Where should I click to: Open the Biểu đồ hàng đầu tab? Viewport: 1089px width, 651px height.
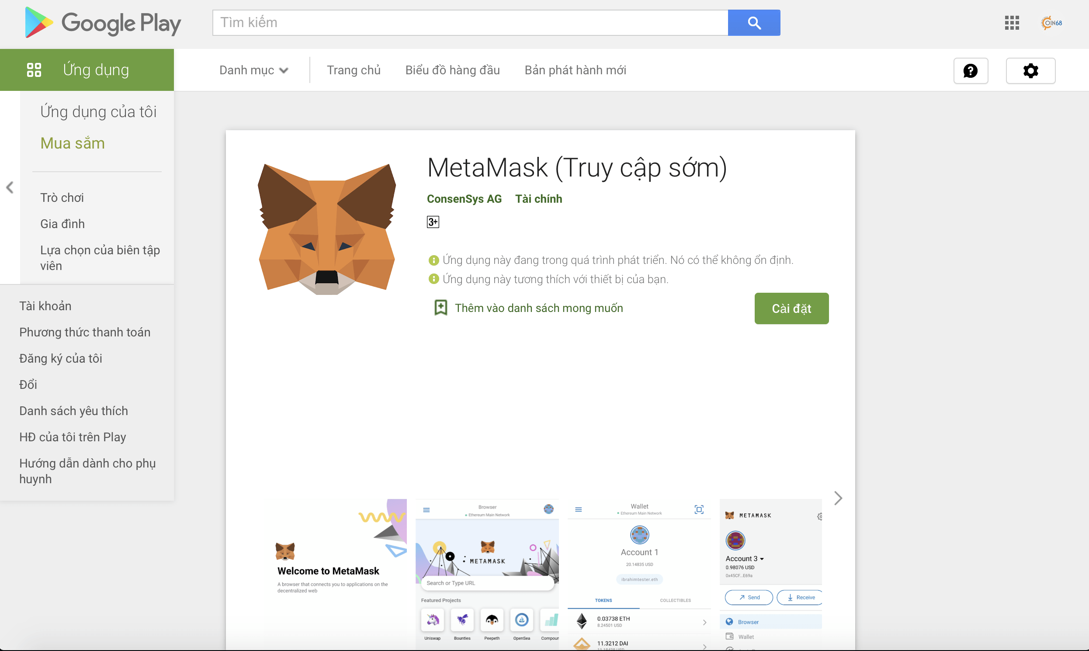click(452, 70)
